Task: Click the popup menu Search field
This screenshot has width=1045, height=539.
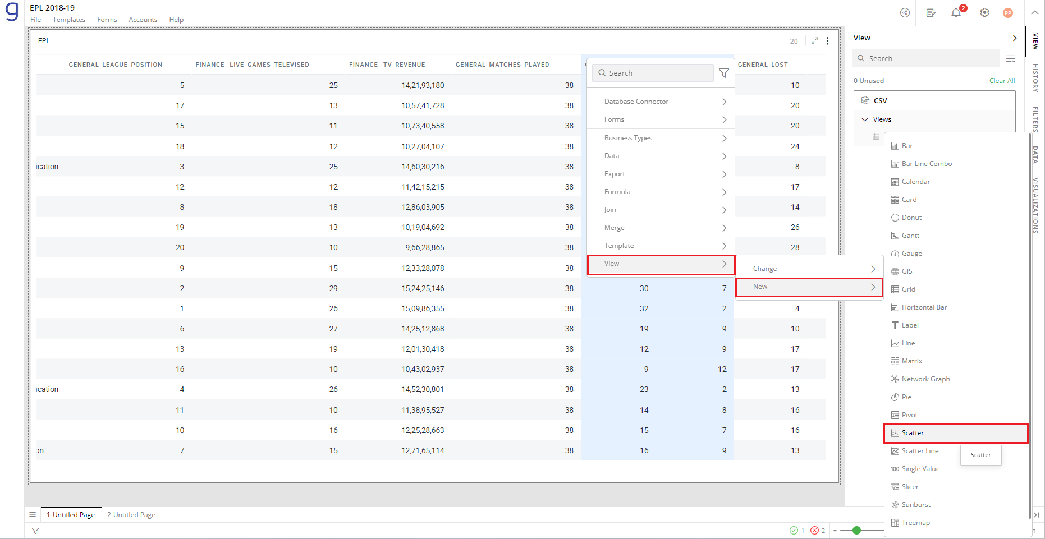Action: (x=653, y=73)
